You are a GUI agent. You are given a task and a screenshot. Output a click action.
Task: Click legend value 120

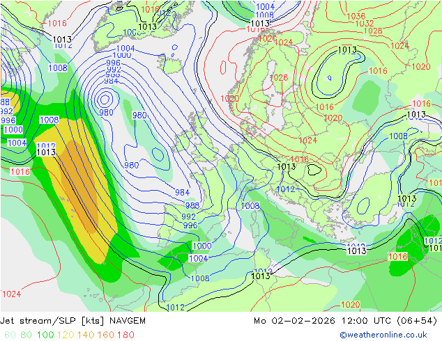click(x=66, y=335)
